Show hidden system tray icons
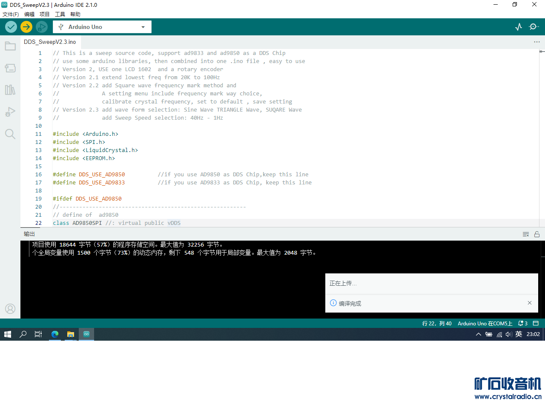Screen dimensions: 545x402 click(479, 334)
